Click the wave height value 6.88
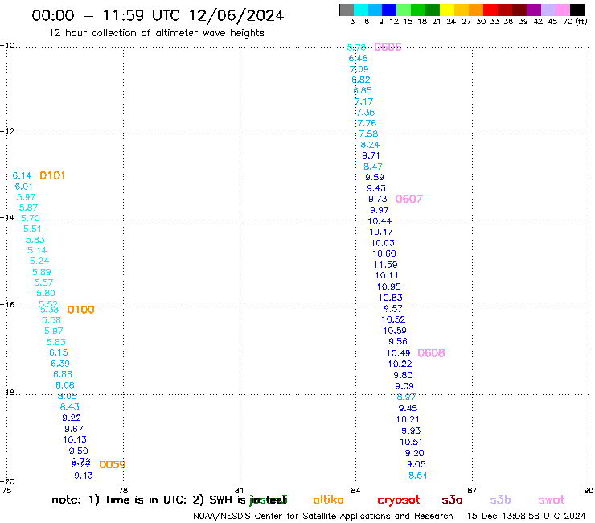 point(63,374)
